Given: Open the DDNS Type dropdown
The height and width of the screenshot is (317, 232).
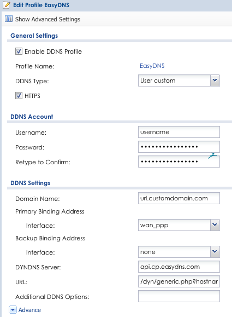Looking at the screenshot, I should click(215, 80).
